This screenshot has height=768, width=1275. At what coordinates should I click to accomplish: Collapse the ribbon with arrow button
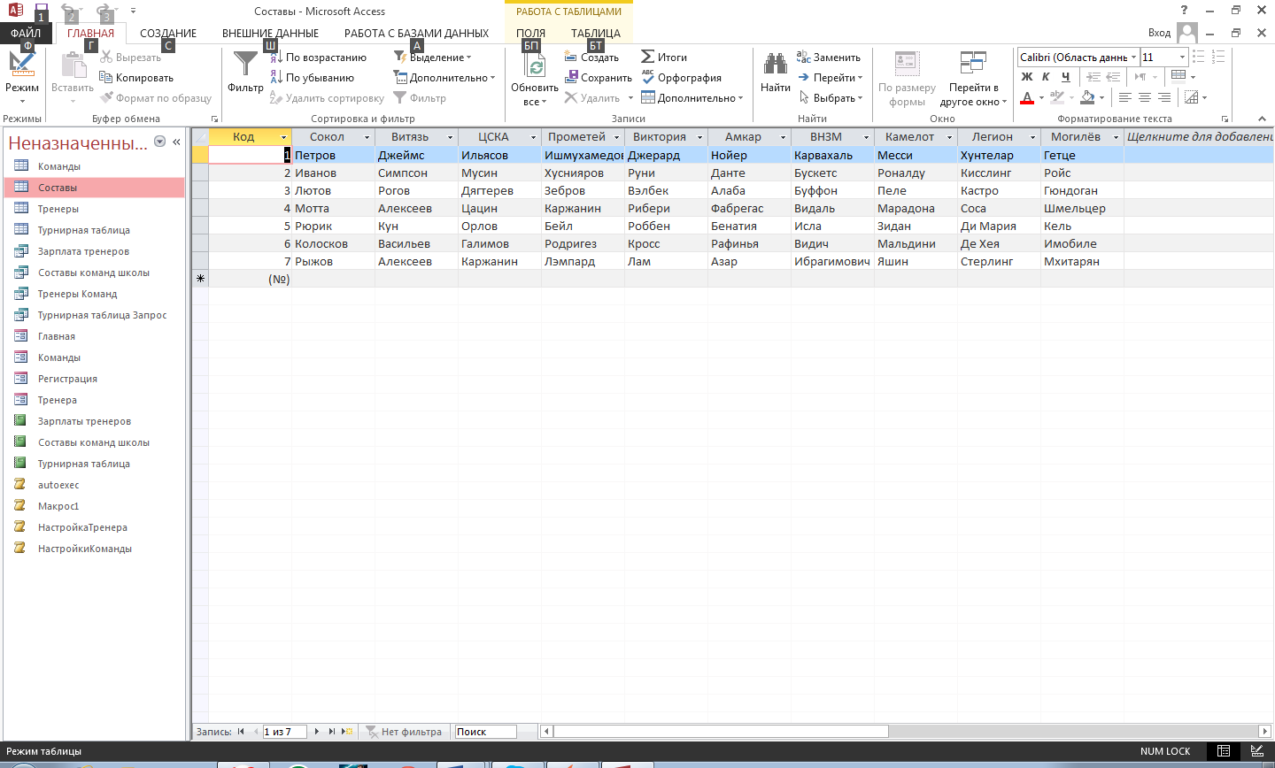pyautogui.click(x=1263, y=119)
